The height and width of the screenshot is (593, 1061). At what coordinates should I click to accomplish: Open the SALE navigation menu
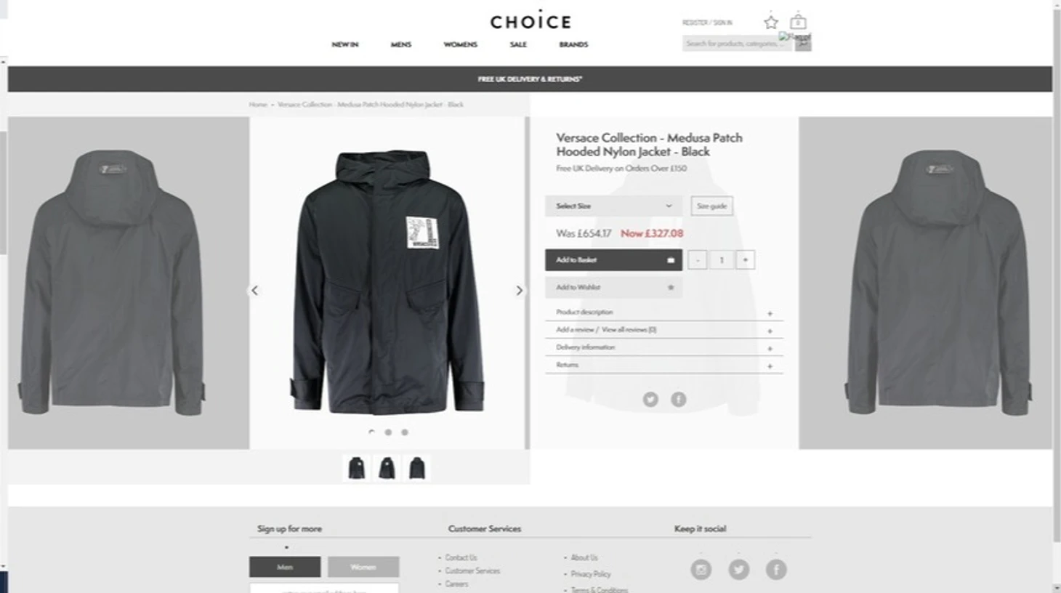[x=518, y=44]
